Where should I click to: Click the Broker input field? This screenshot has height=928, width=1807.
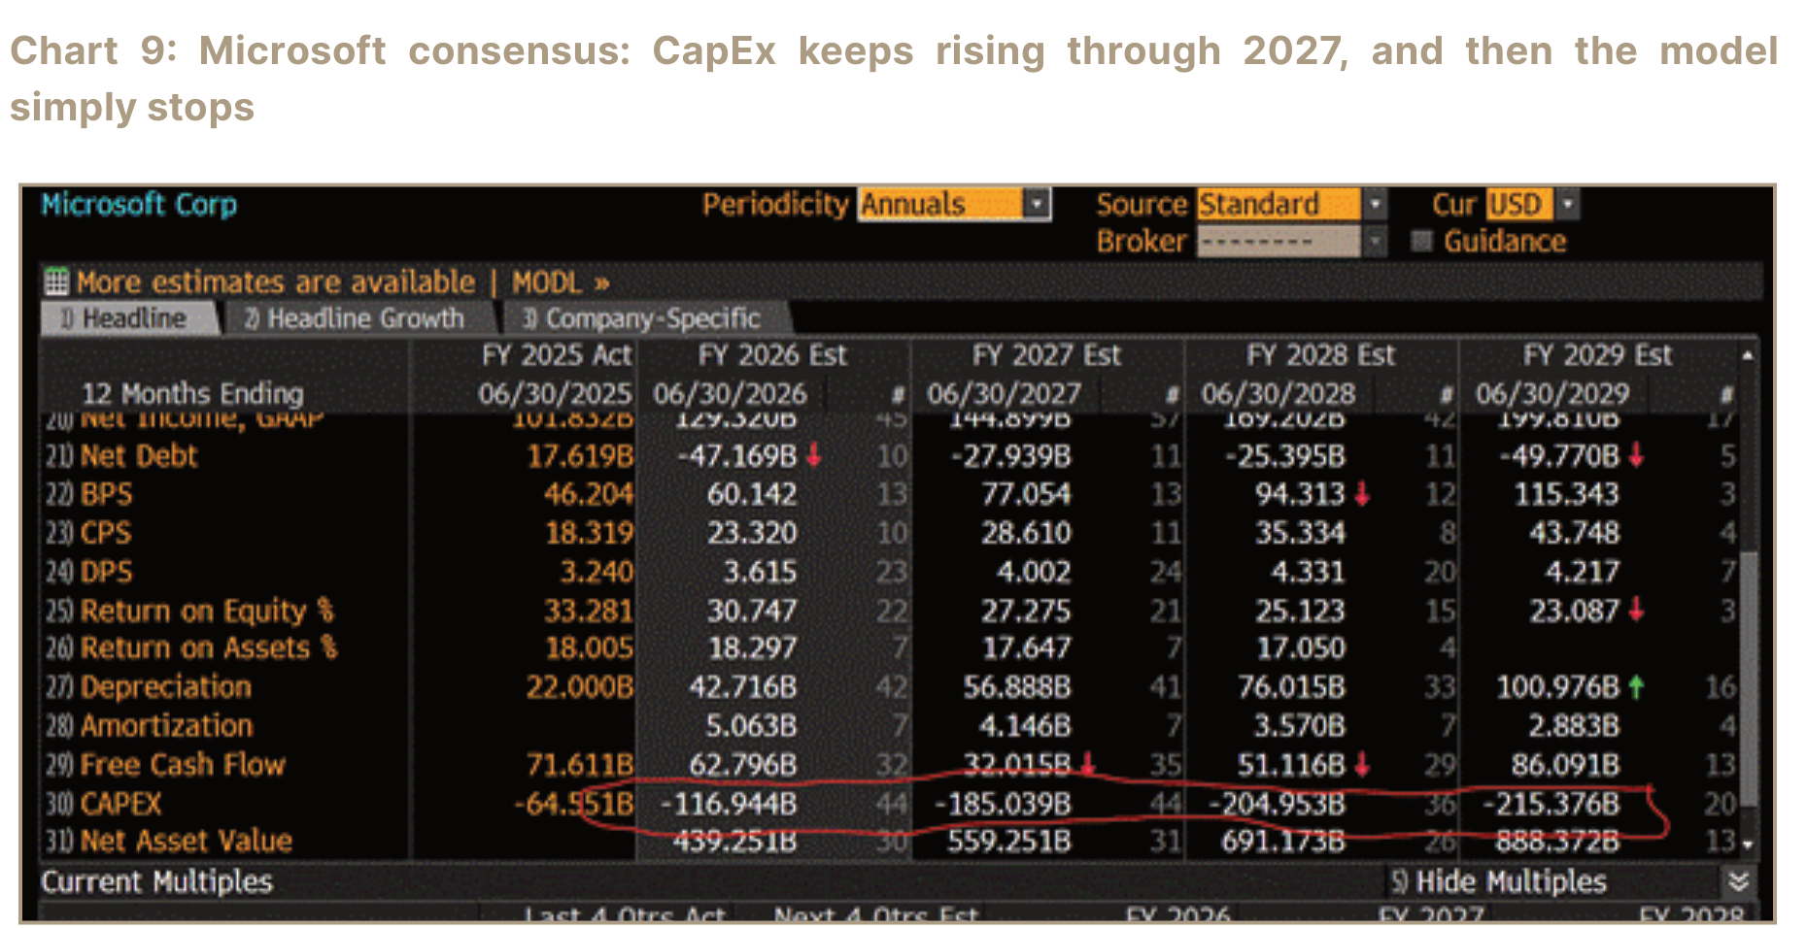click(x=1279, y=241)
